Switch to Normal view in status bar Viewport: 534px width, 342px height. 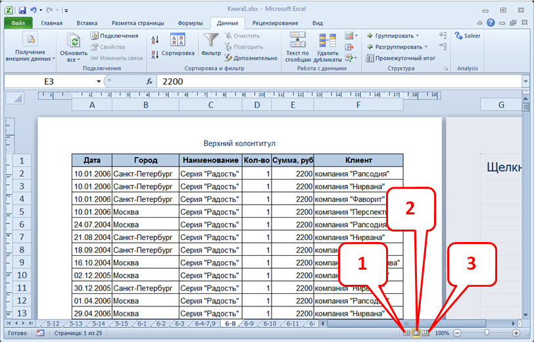[x=406, y=333]
